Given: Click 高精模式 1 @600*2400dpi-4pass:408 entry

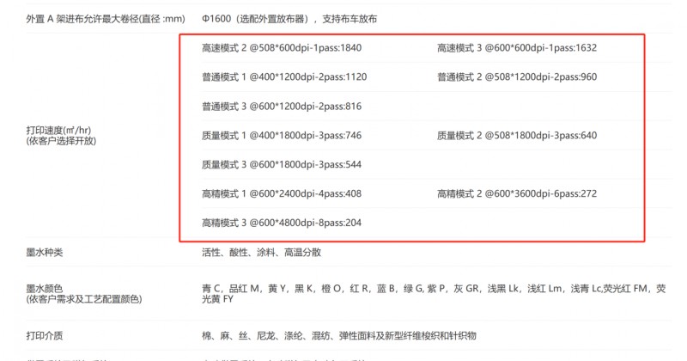Looking at the screenshot, I should tap(281, 193).
